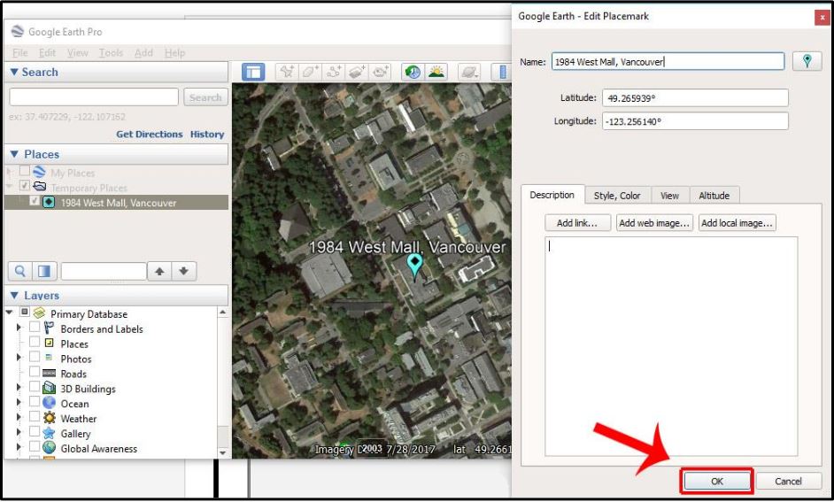Click the blue placemark pin on the map
Viewport: 834px width, 502px height.
tap(415, 266)
